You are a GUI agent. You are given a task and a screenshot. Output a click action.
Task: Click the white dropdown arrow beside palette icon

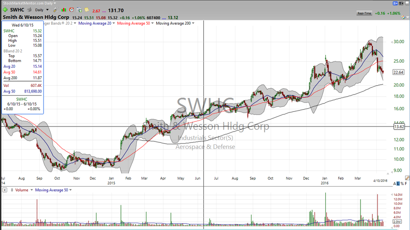(x=408, y=17)
